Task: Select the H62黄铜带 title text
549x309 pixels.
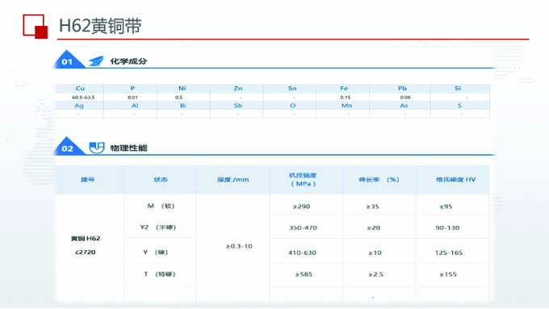Action: 100,26
